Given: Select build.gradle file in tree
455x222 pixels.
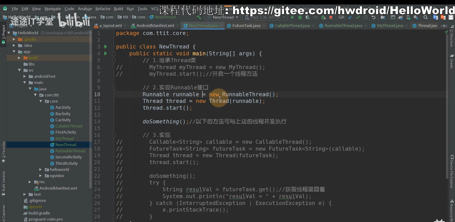Looking at the screenshot, I should [39, 213].
